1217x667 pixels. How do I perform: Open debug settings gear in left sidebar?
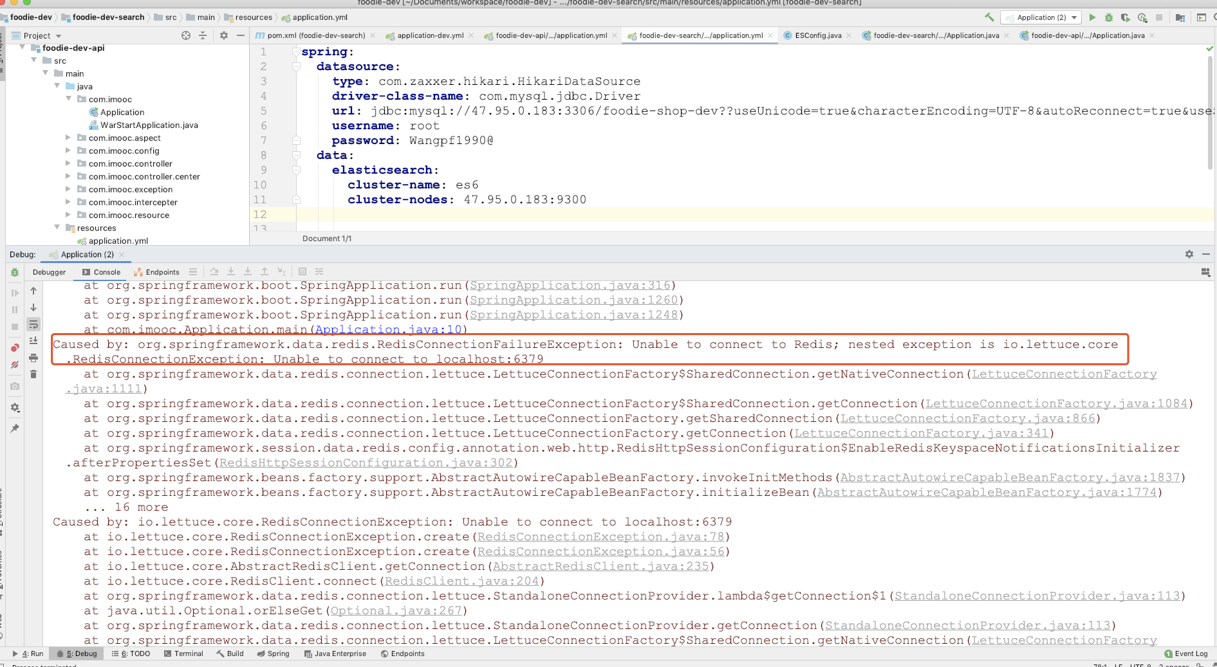coord(15,407)
